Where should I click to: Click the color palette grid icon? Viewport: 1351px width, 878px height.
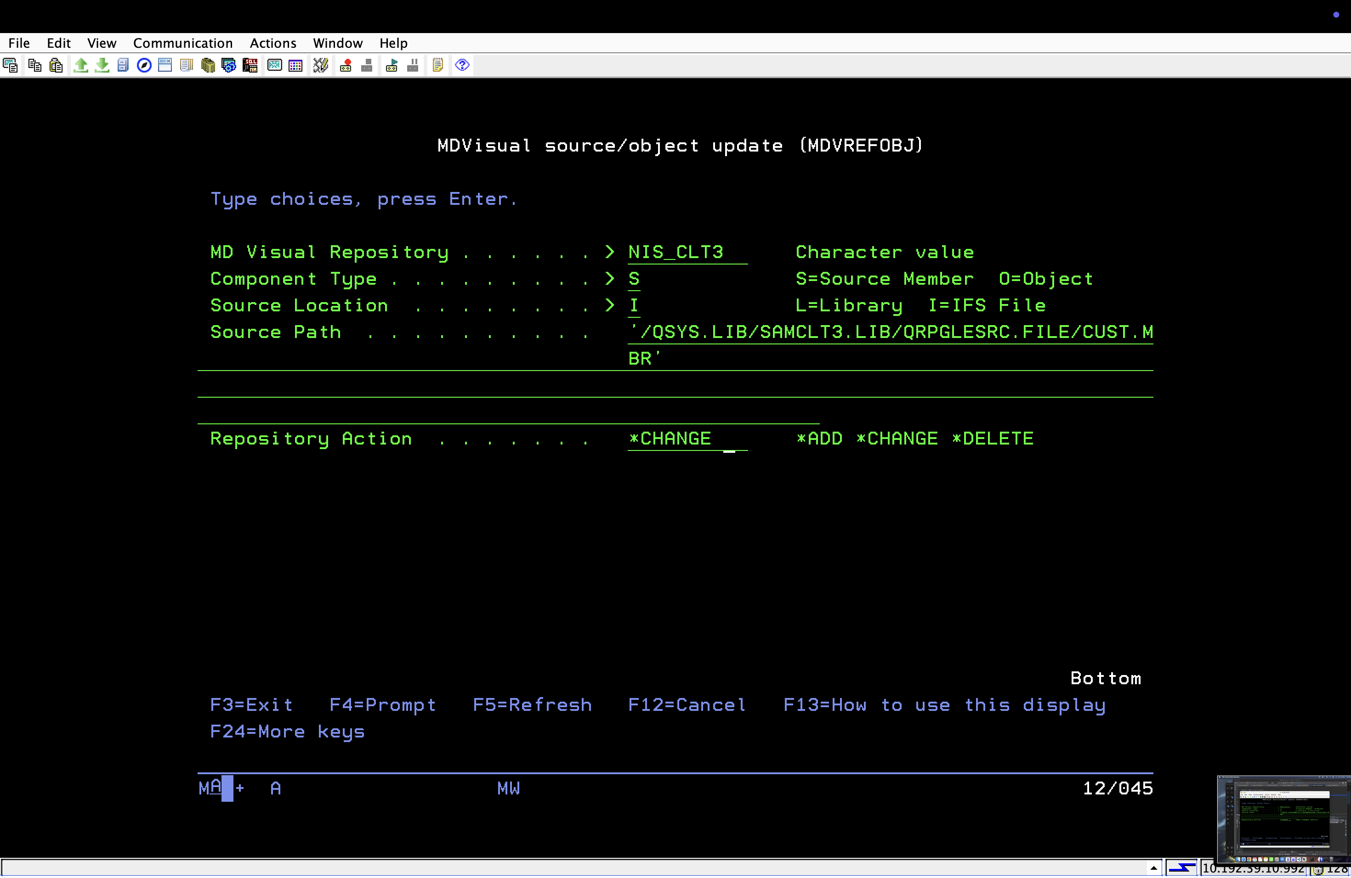(296, 65)
